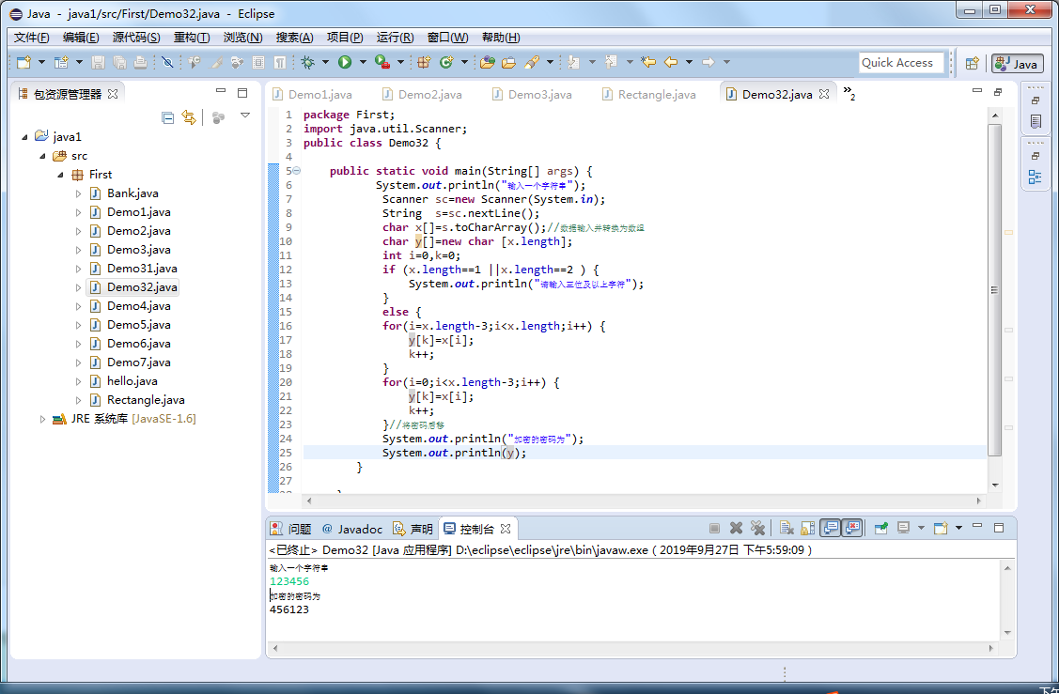Open the 文件(F) menu

pos(31,38)
